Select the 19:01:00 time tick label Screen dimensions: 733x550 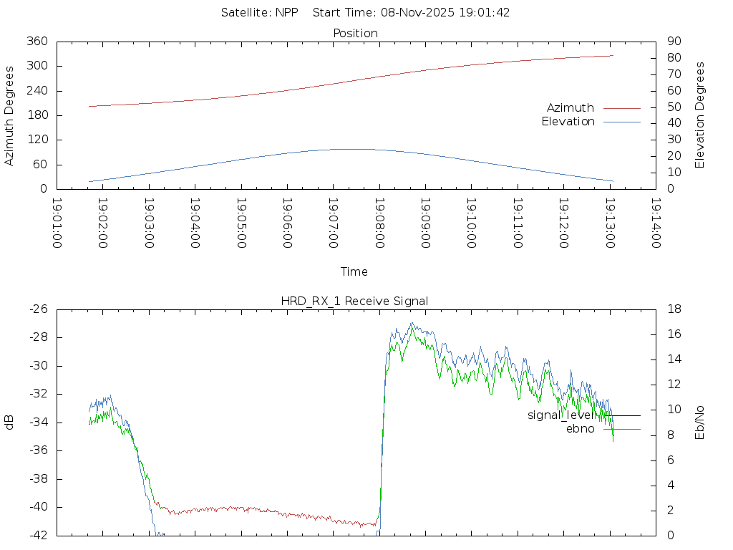tap(57, 223)
